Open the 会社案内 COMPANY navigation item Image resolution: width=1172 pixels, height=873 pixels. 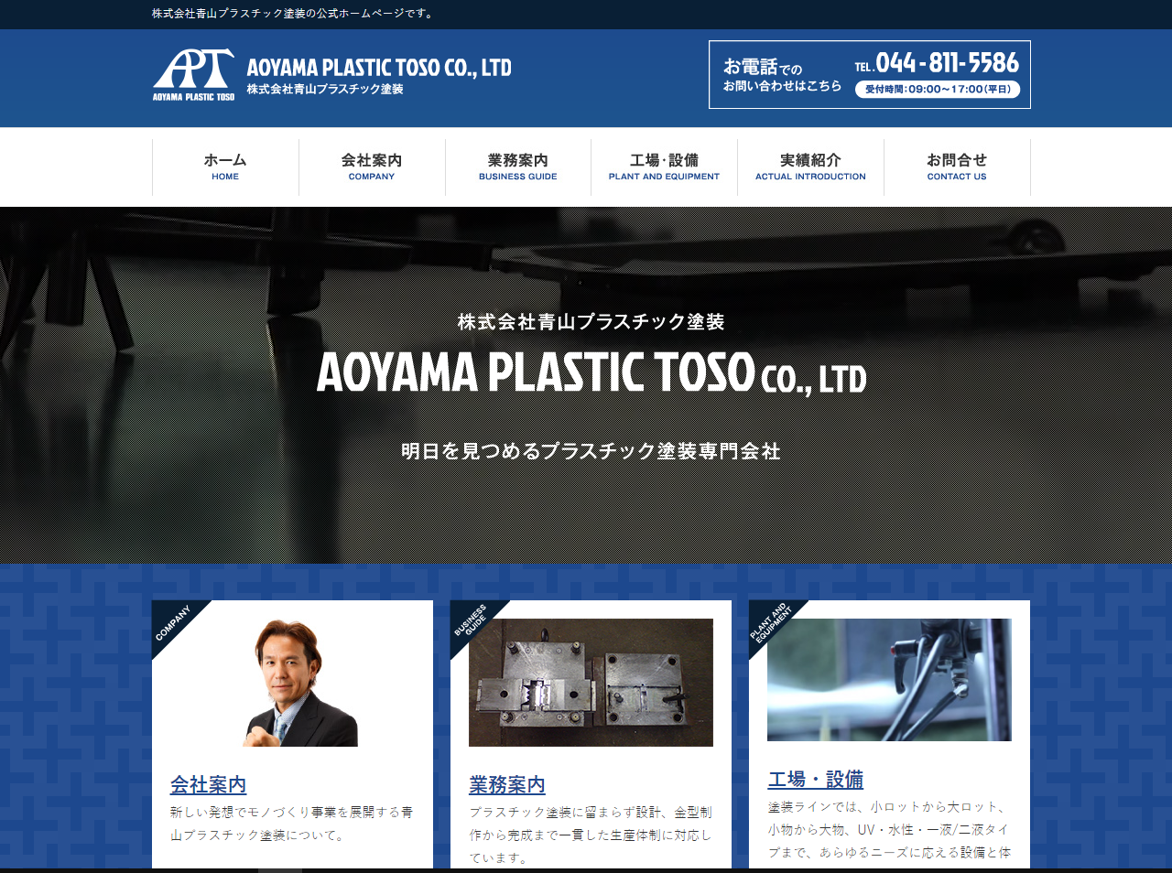pos(371,167)
